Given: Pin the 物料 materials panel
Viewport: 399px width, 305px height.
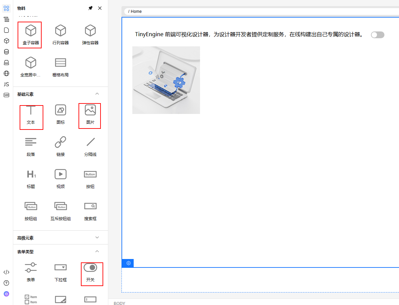Looking at the screenshot, I should [90, 8].
